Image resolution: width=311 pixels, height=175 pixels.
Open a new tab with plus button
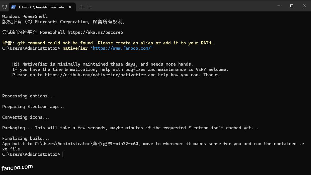point(82,7)
